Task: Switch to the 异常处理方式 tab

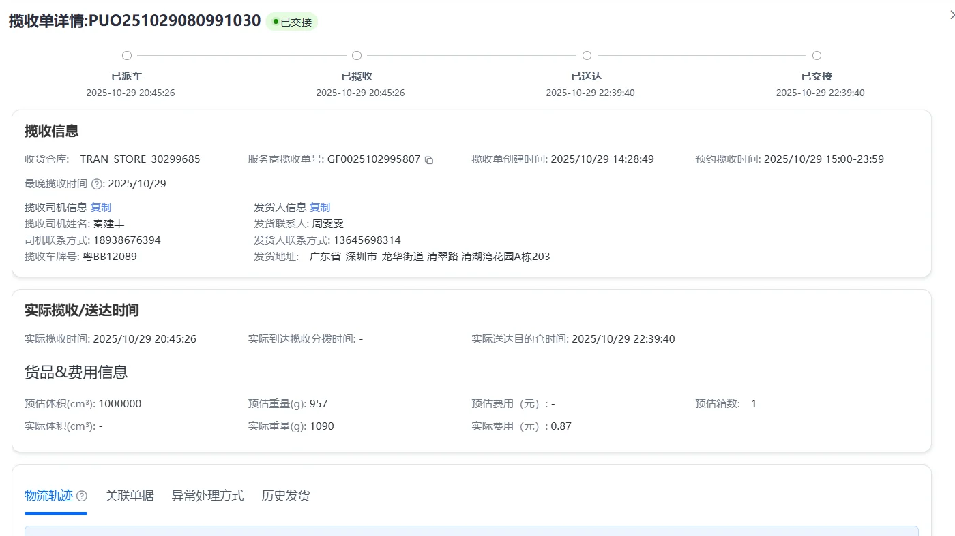Action: [207, 496]
